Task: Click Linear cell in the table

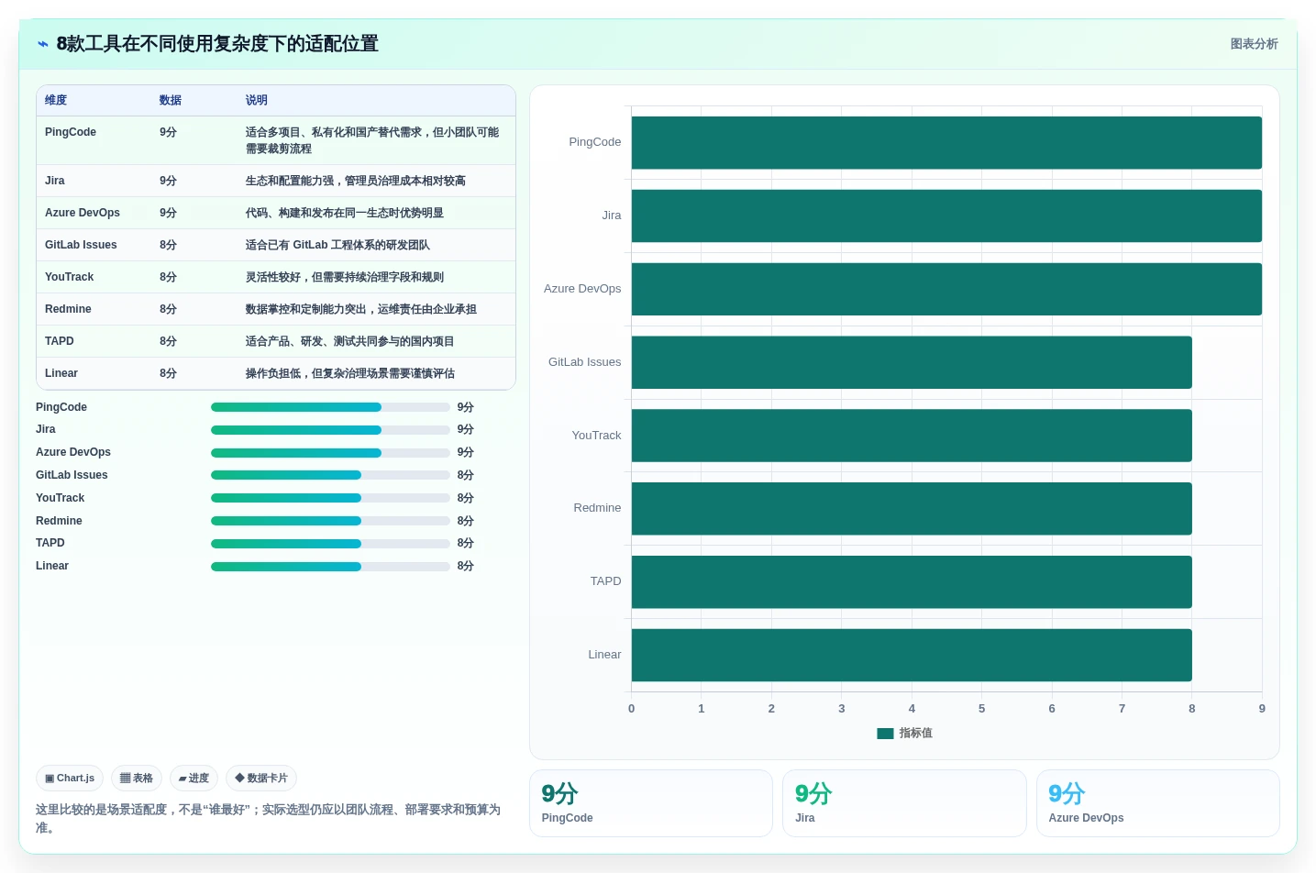Action: pyautogui.click(x=61, y=373)
